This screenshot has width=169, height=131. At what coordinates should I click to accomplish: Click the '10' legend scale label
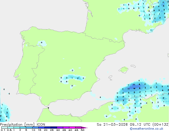(x=33, y=130)
